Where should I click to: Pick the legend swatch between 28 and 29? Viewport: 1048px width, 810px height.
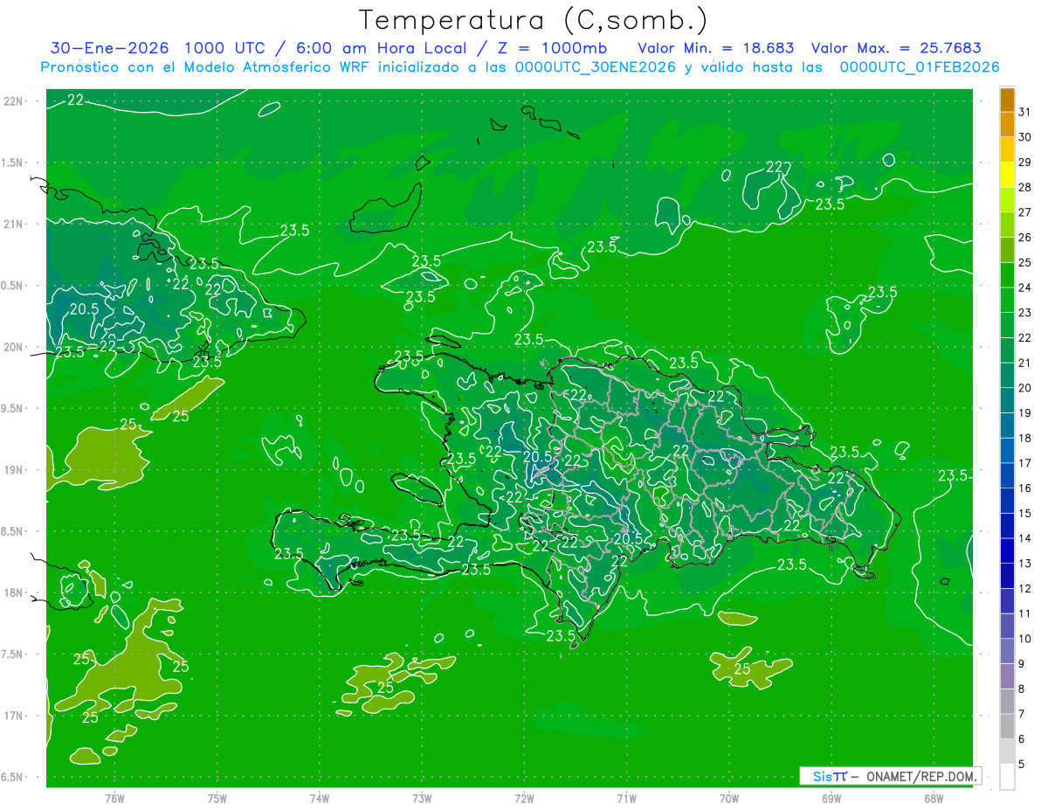(x=1007, y=175)
